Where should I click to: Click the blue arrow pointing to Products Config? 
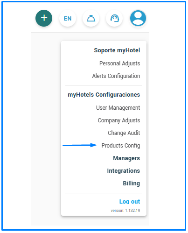[x=80, y=145]
